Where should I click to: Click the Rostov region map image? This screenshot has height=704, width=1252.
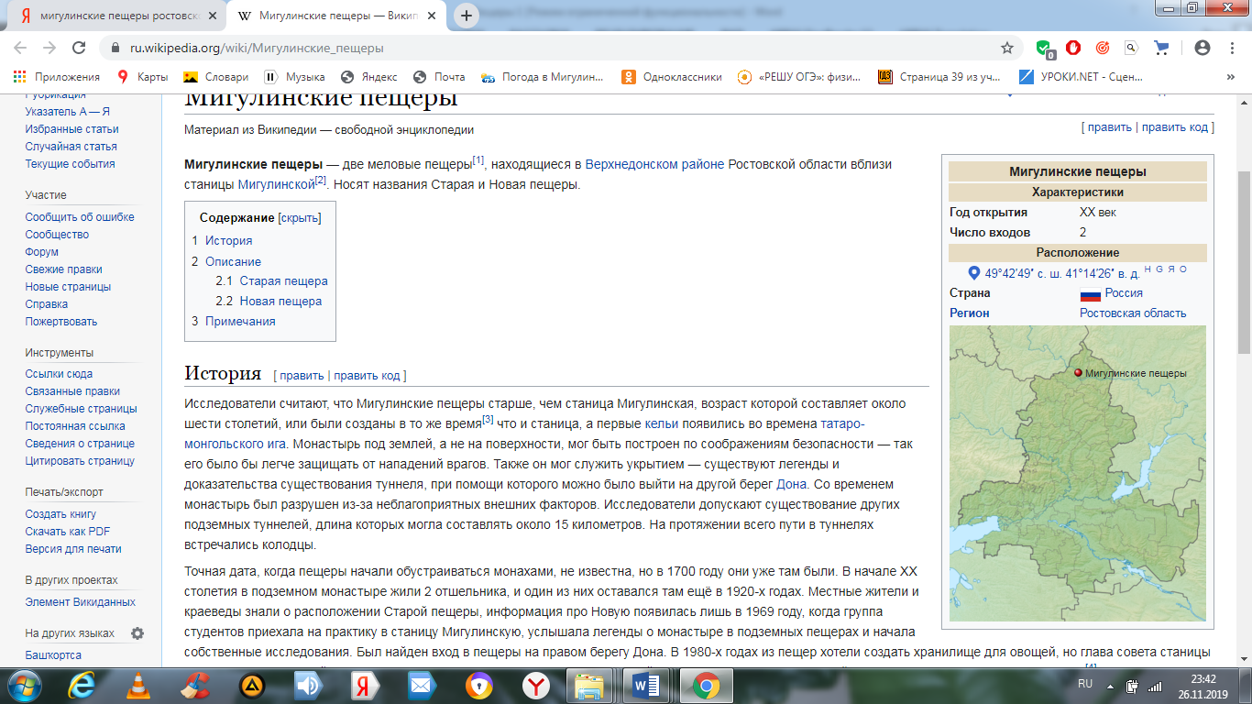tap(1078, 474)
